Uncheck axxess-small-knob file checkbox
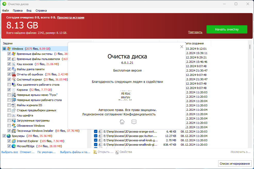Screen dimensions: 254x169 (x=96, y=140)
